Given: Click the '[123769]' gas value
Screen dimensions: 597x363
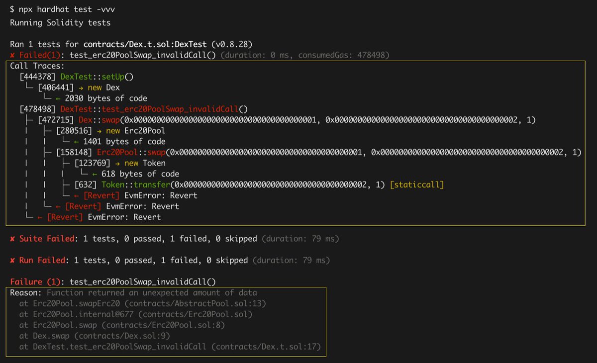Looking at the screenshot, I should 93,163.
